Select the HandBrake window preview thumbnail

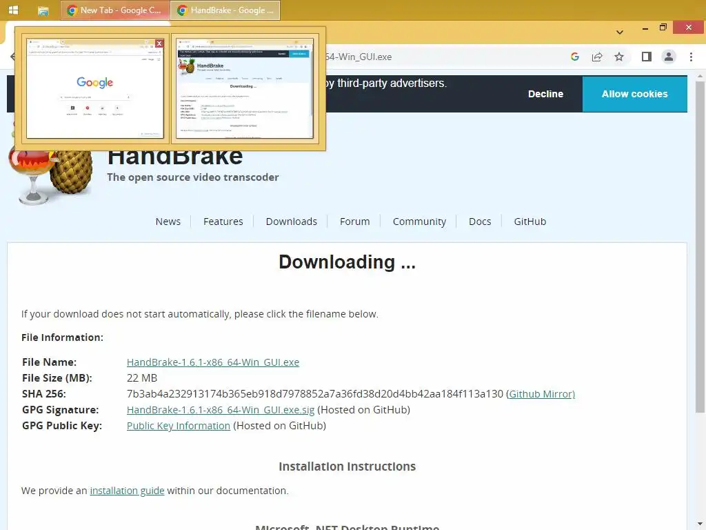click(245, 88)
